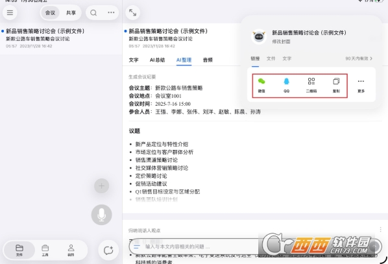Start recording with the microphone button

pos(101,215)
